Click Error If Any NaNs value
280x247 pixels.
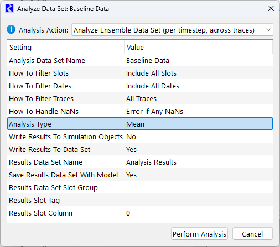(199, 111)
